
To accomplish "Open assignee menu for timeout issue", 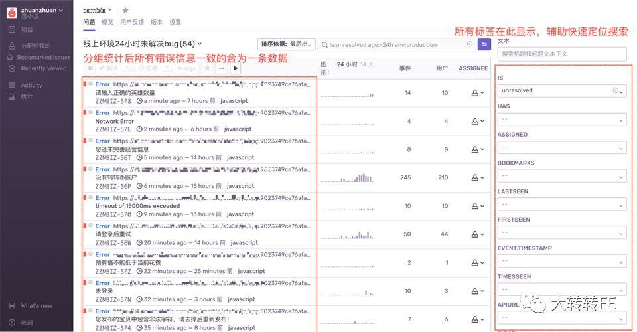I will pos(477,206).
